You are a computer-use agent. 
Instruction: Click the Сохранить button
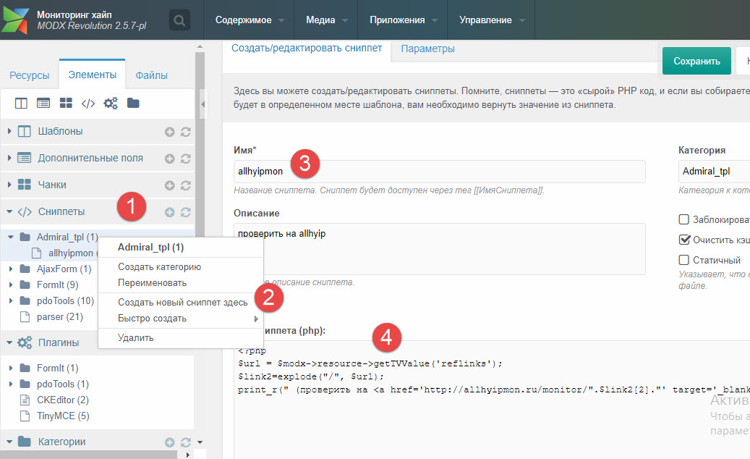pyautogui.click(x=696, y=61)
